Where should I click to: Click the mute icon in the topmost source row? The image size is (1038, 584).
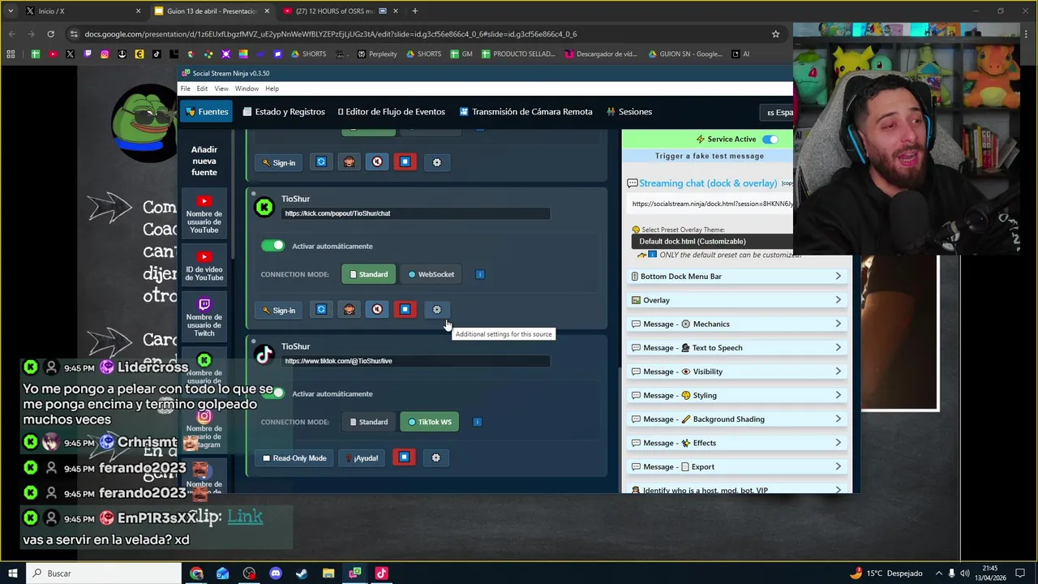[377, 162]
